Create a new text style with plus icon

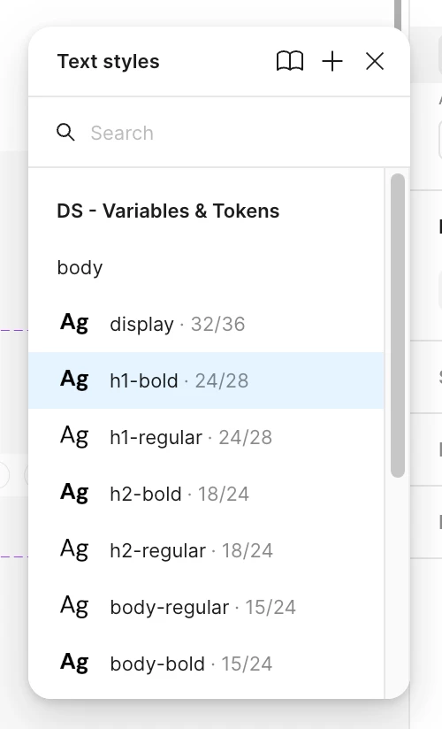pyautogui.click(x=332, y=61)
